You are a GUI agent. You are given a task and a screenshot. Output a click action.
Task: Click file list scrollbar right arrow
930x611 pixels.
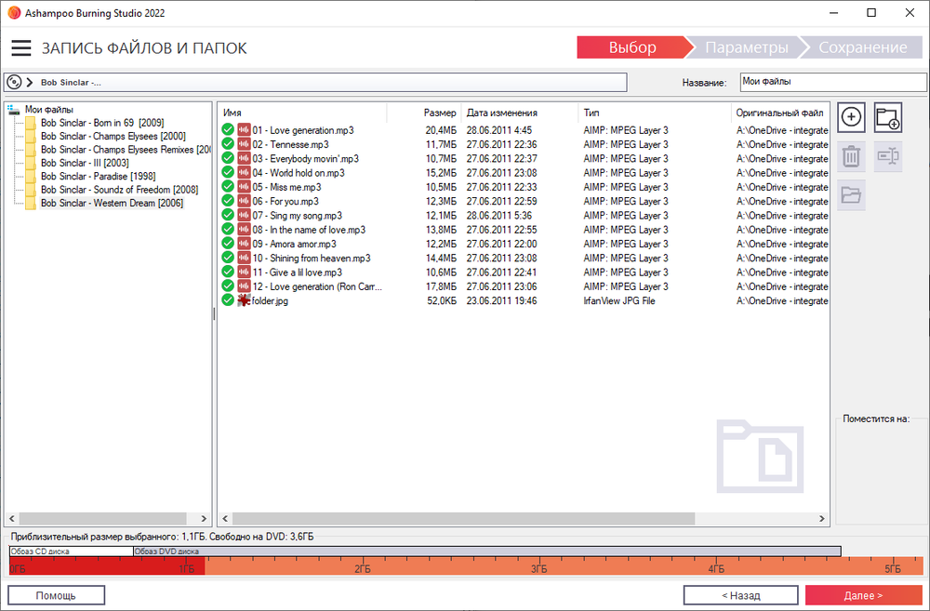821,518
